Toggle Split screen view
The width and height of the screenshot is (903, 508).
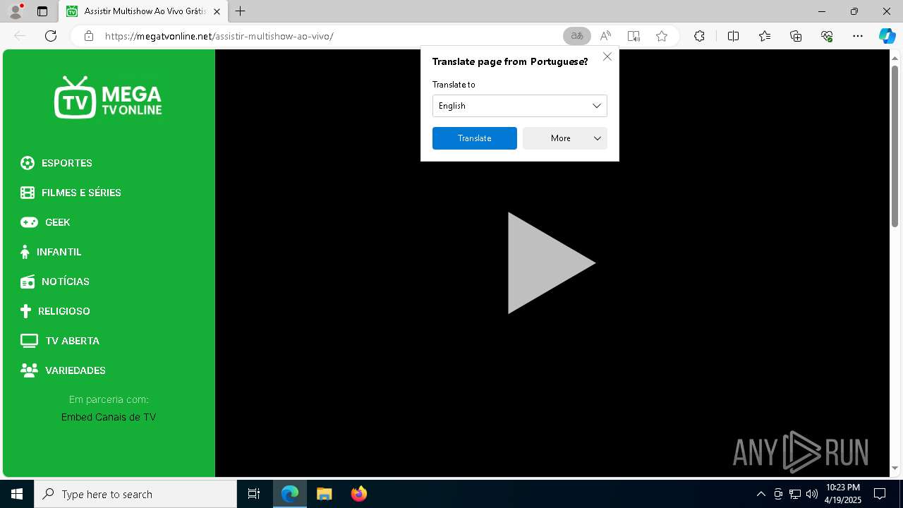(x=733, y=36)
